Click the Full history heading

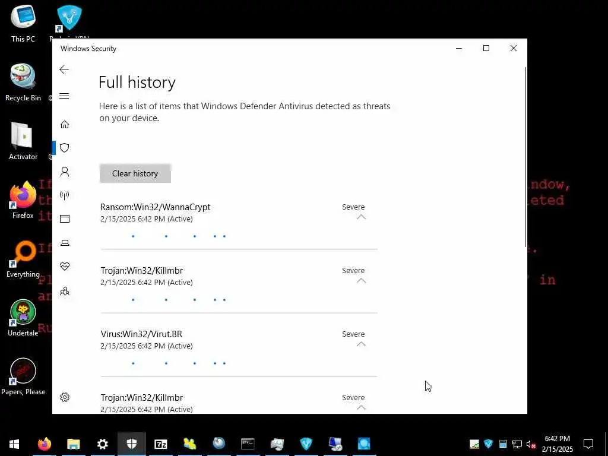pos(137,82)
